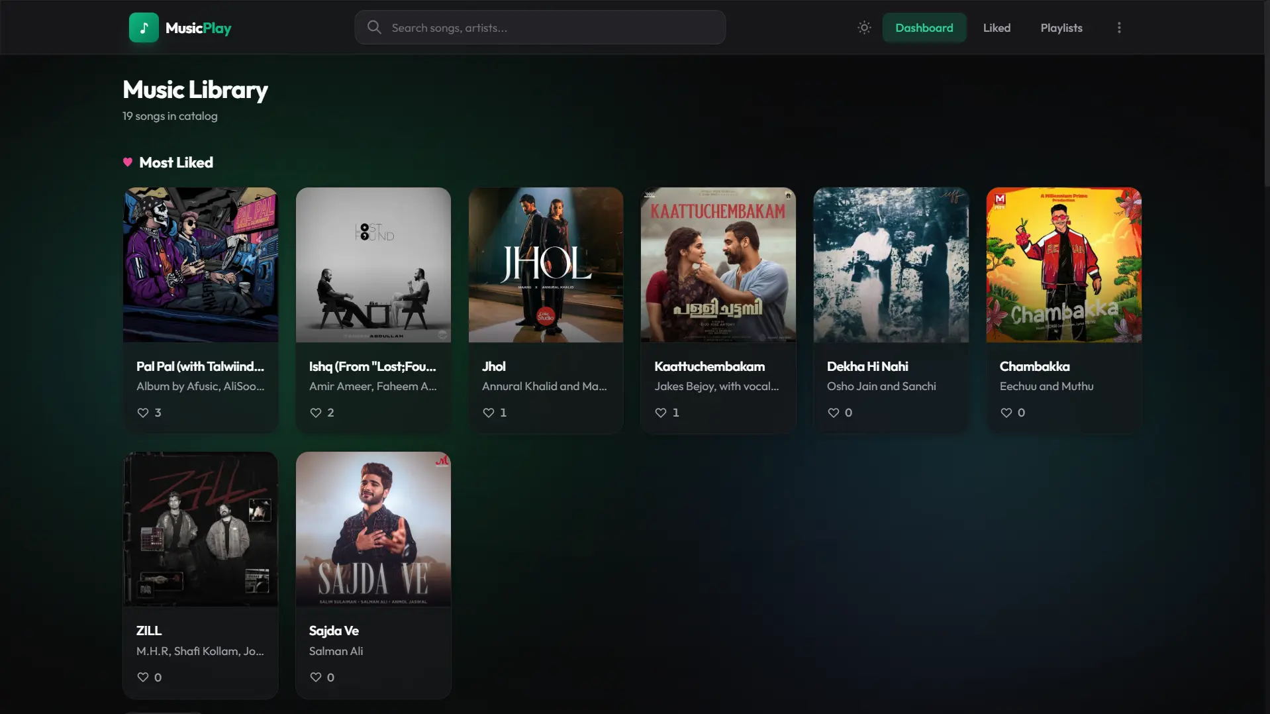The width and height of the screenshot is (1270, 714).
Task: Like the Pal Pal song with heart icon
Action: pyautogui.click(x=142, y=413)
